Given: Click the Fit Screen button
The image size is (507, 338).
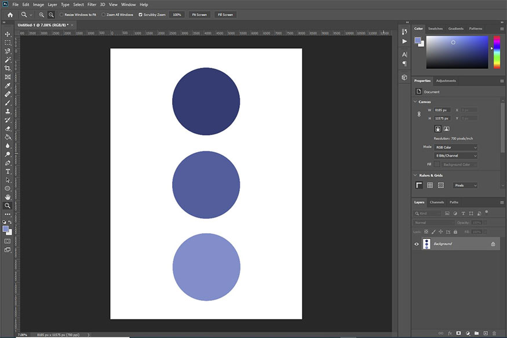Looking at the screenshot, I should [199, 15].
